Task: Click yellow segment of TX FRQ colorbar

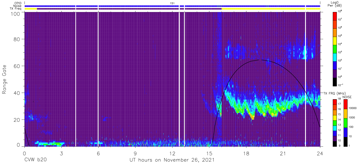Action: (335, 118)
